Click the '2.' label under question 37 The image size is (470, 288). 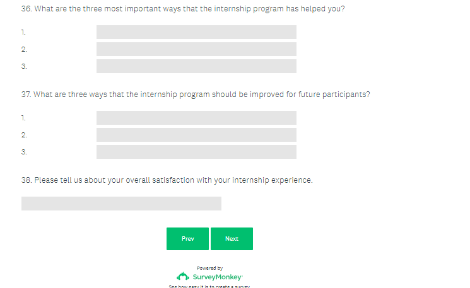click(x=24, y=135)
